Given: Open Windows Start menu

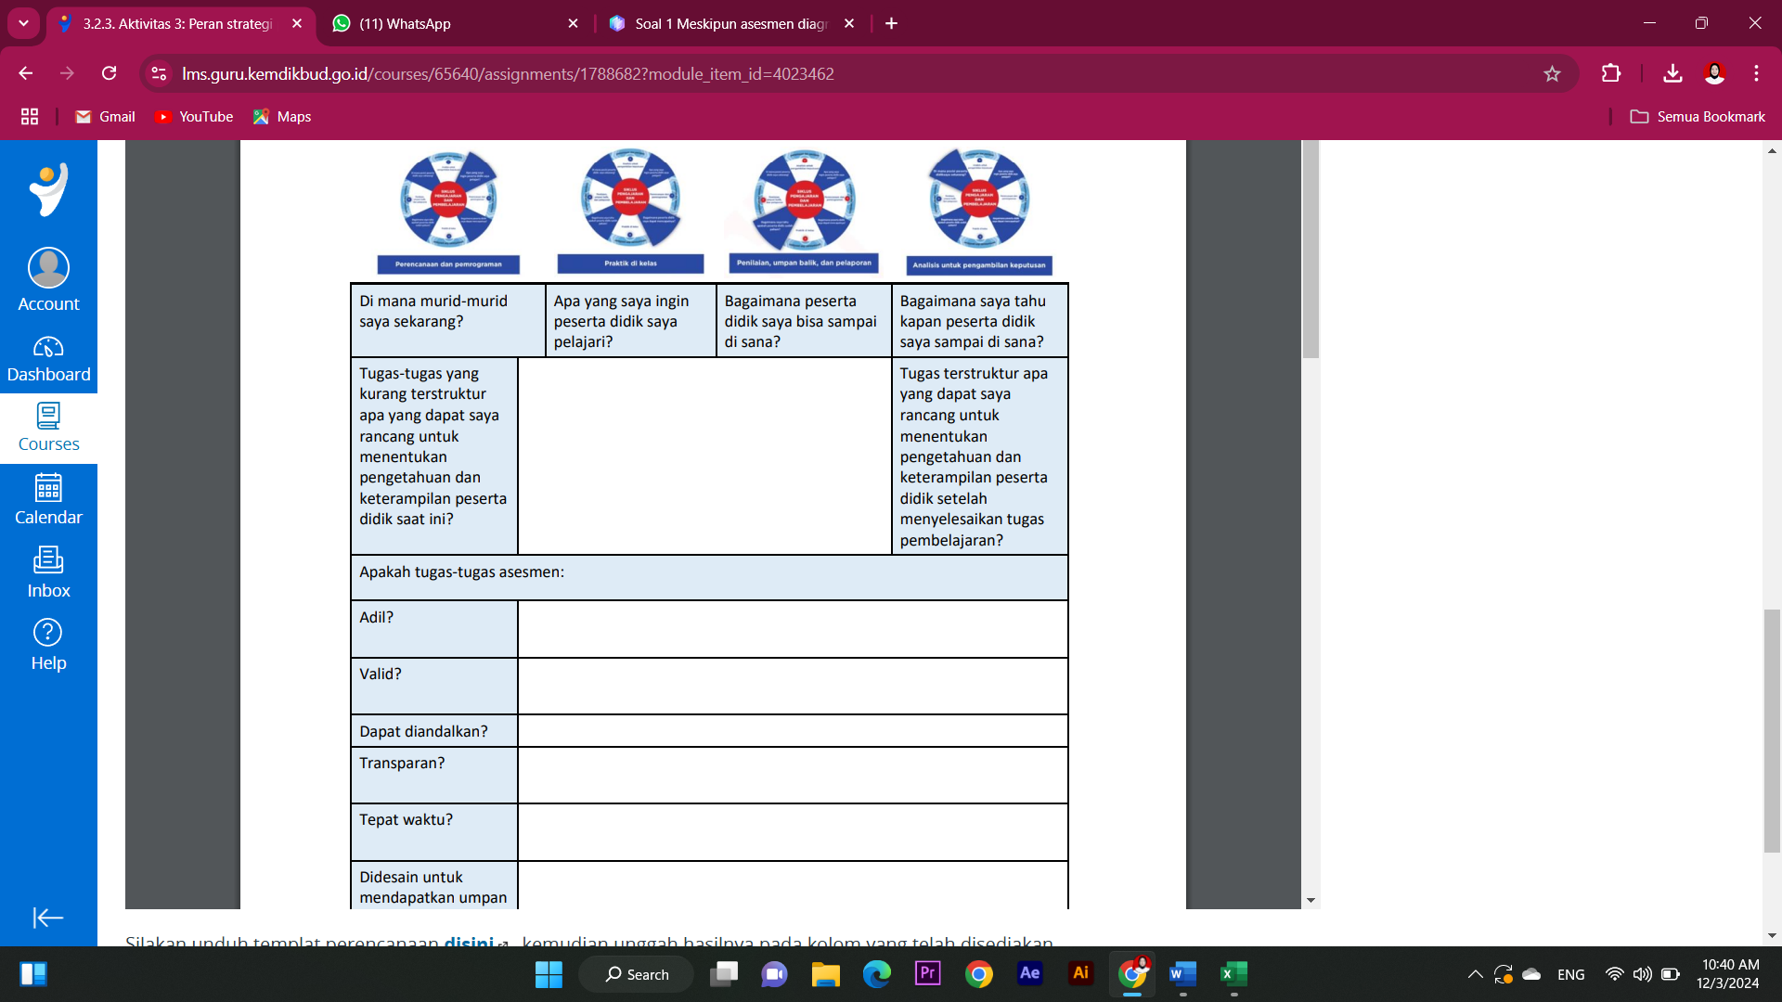Looking at the screenshot, I should [x=549, y=974].
